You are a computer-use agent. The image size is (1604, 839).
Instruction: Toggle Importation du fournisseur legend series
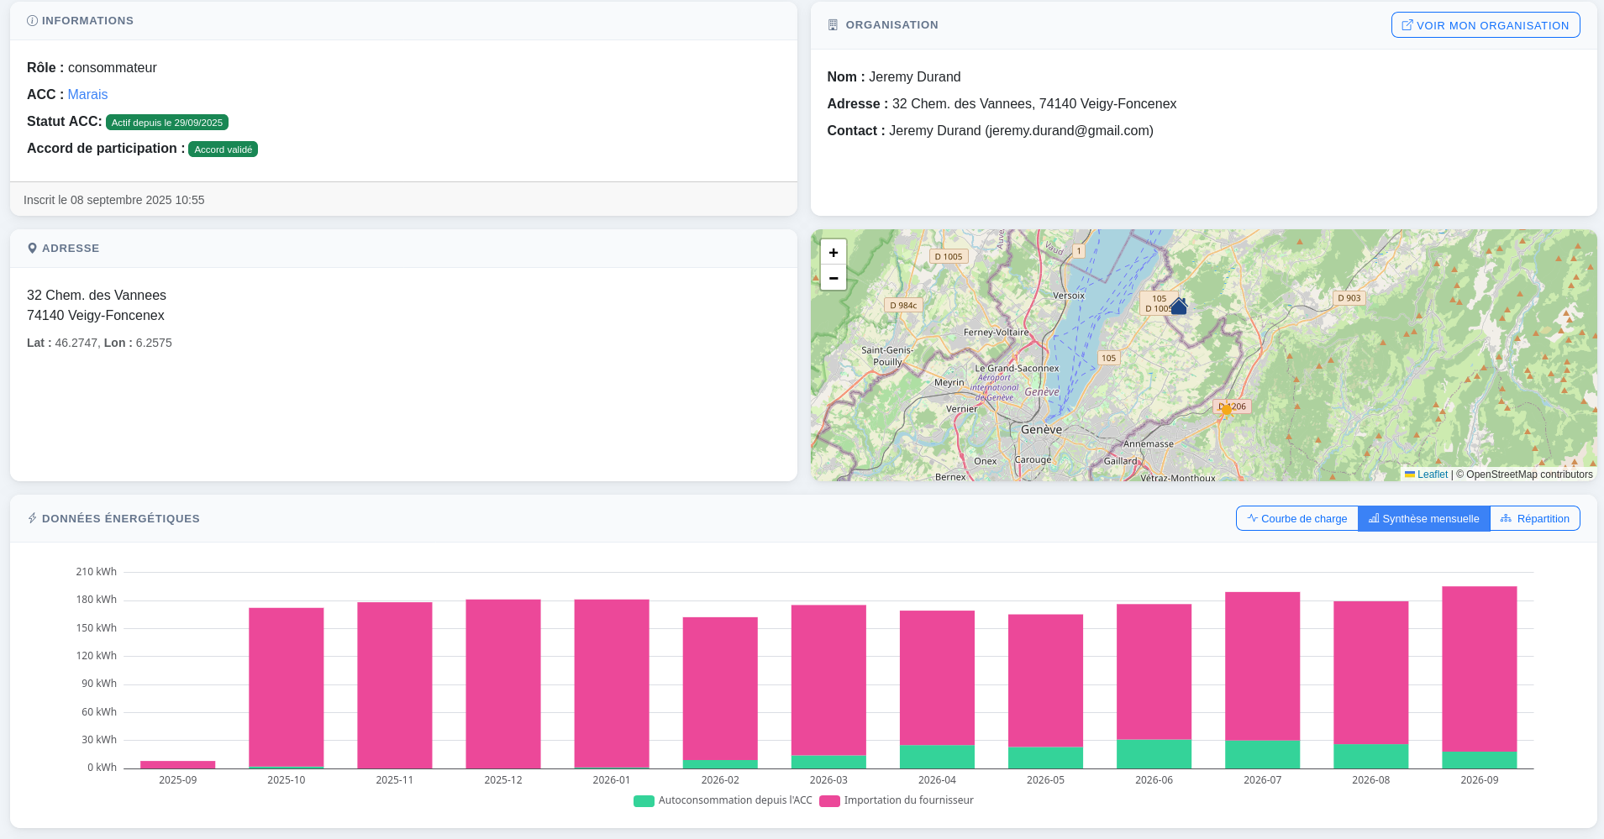(897, 800)
